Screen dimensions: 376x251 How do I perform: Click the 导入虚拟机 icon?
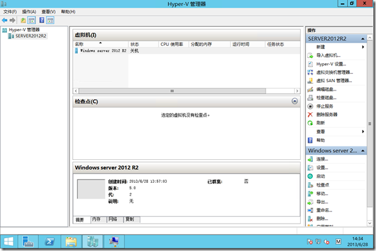point(310,55)
